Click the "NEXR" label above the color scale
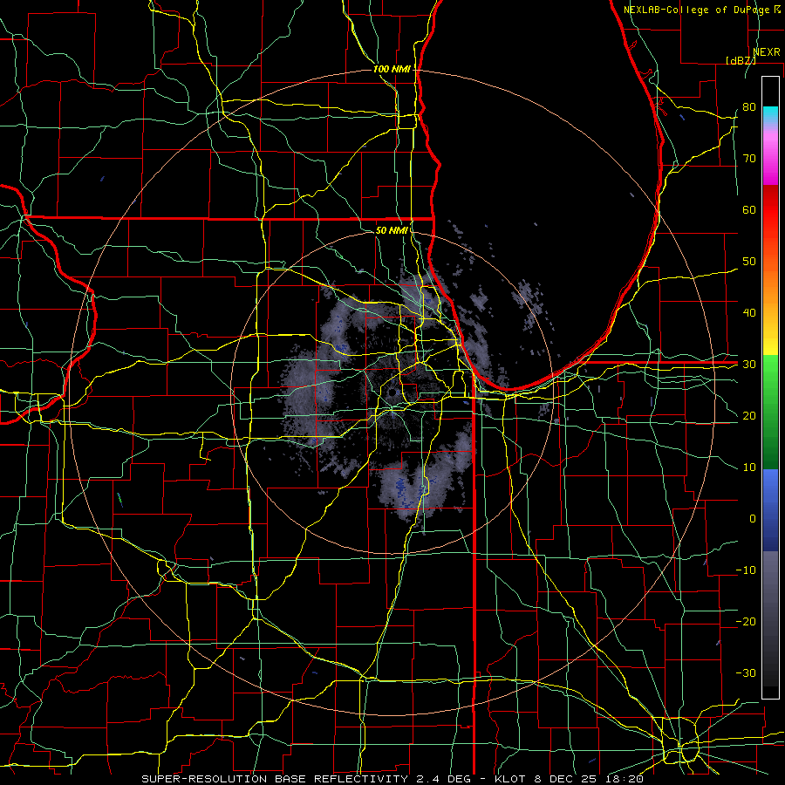Viewport: 785px width, 785px height. 767,52
